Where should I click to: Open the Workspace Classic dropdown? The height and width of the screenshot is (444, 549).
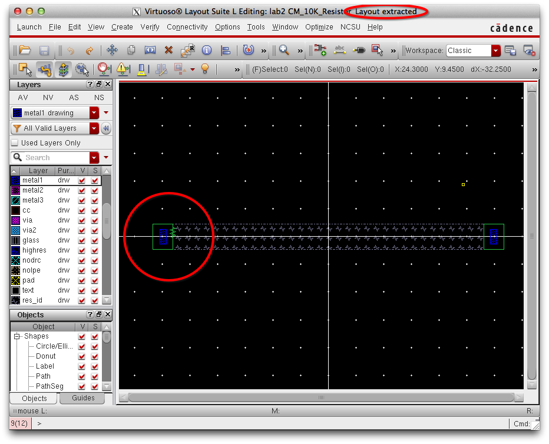[495, 51]
